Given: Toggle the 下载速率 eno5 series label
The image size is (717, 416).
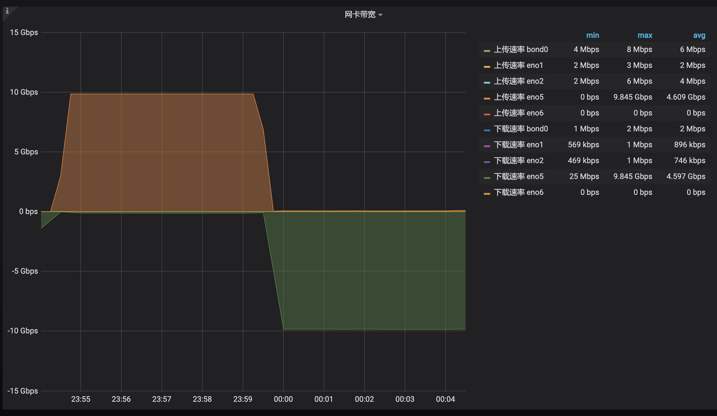Looking at the screenshot, I should pyautogui.click(x=519, y=176).
